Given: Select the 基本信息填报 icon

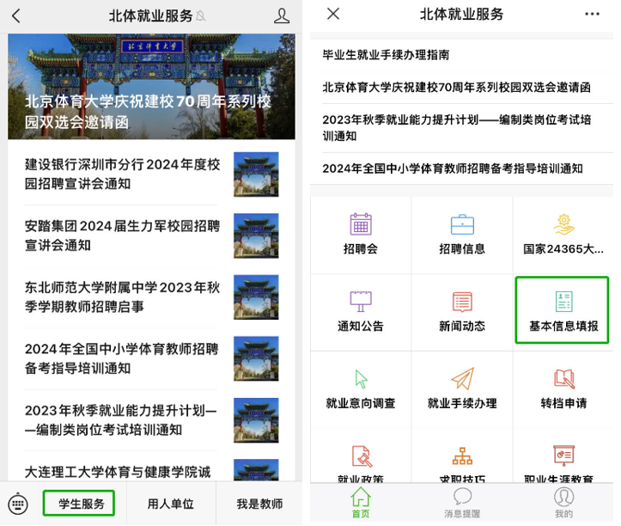Looking at the screenshot, I should pos(563,302).
